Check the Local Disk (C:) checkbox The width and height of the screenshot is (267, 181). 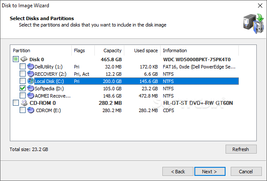(23, 81)
